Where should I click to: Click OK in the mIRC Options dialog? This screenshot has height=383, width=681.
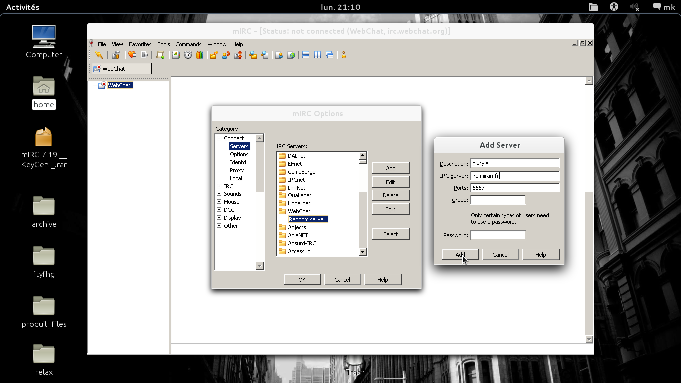click(x=302, y=280)
